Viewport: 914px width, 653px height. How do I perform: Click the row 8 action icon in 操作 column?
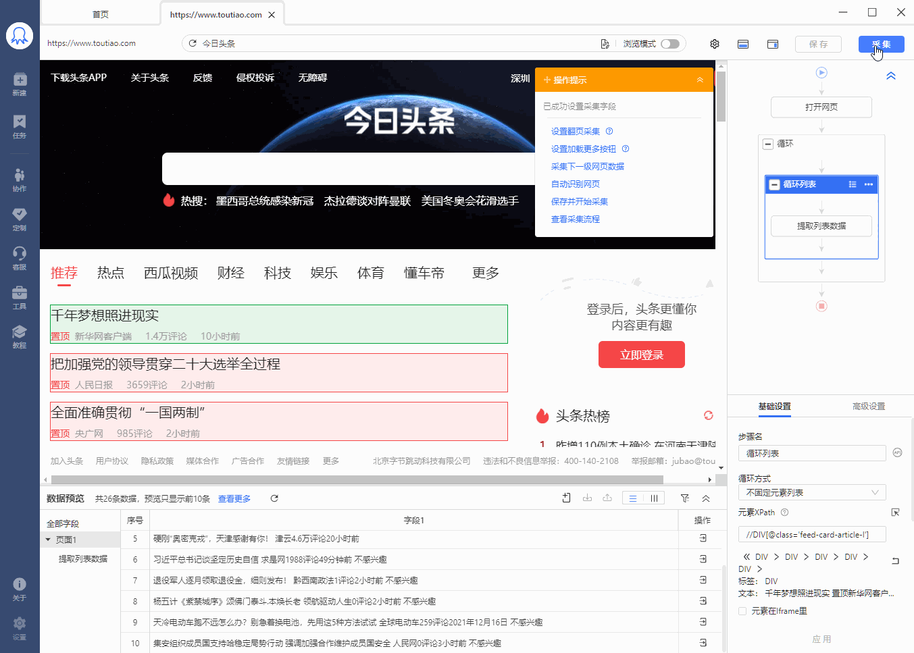703,601
